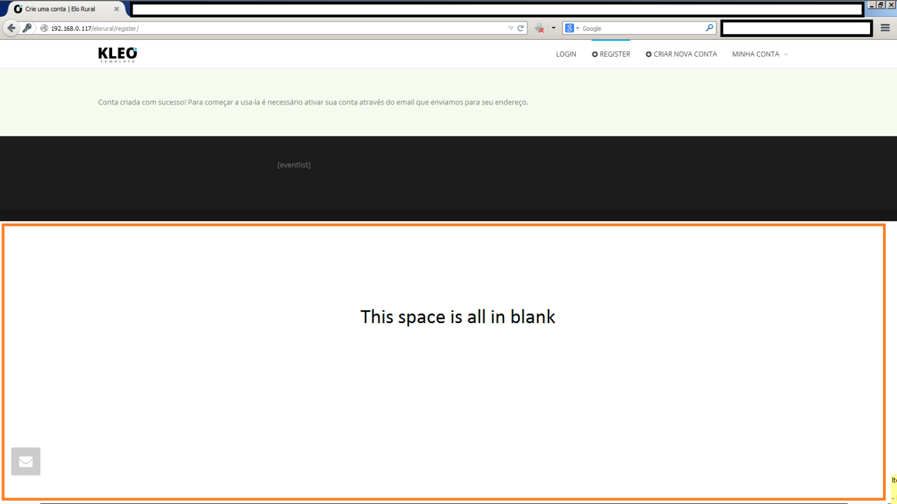Viewport: 897px width, 504px height.
Task: Click the KLEO template logo
Action: pyautogui.click(x=117, y=54)
